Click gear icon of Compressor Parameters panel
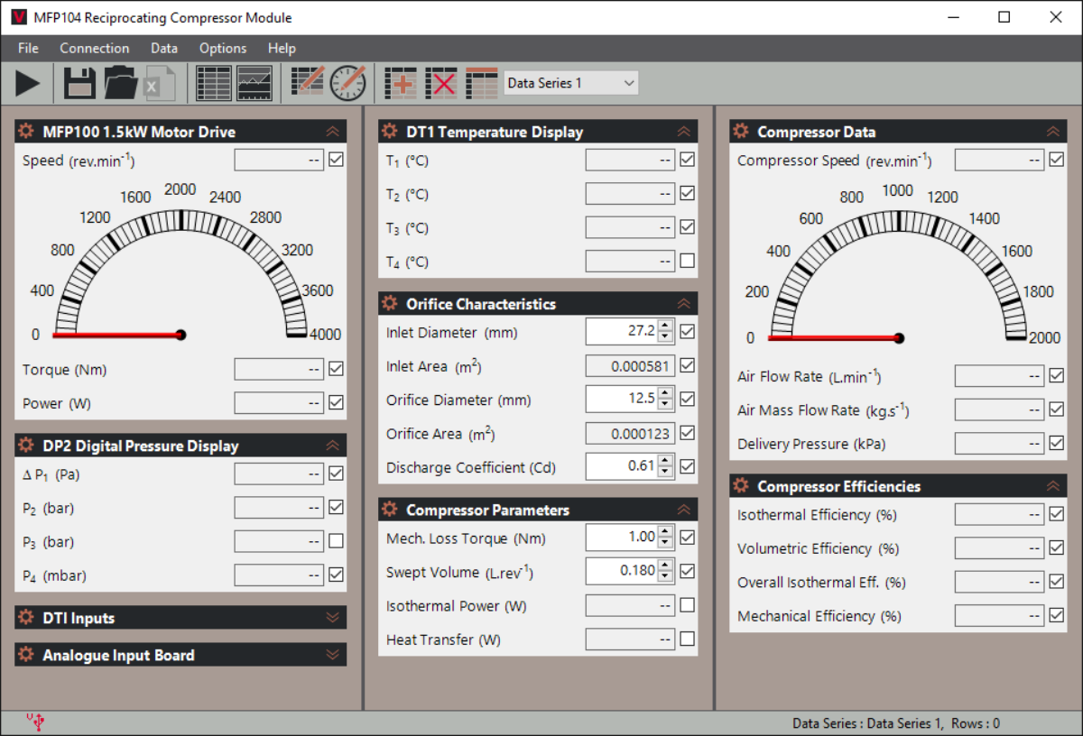The width and height of the screenshot is (1083, 736). click(x=389, y=509)
